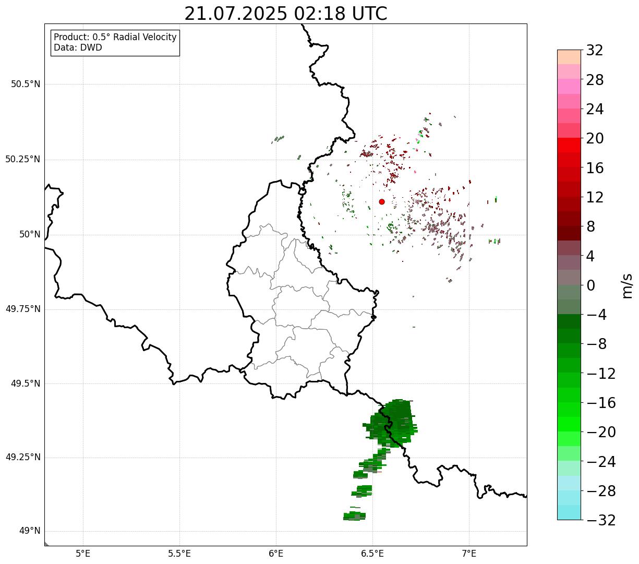Click the colorbar tick label −28
The image size is (639, 564).
[x=601, y=491]
